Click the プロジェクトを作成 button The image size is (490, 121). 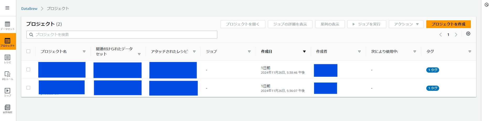coord(449,24)
